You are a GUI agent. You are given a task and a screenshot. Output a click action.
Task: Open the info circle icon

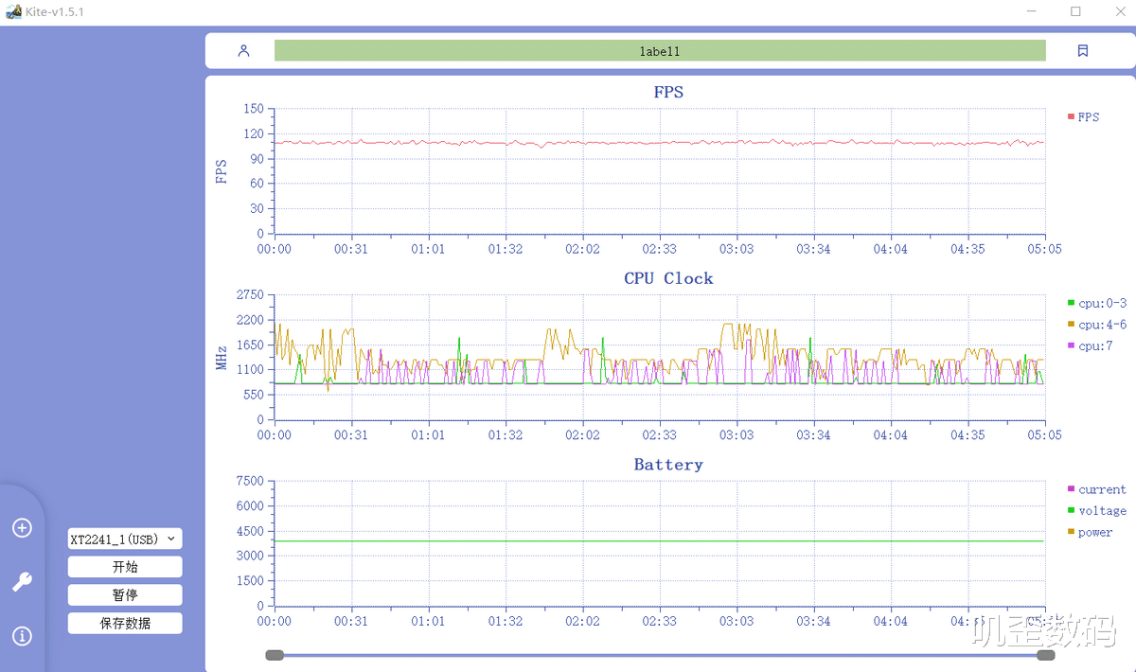(x=22, y=636)
